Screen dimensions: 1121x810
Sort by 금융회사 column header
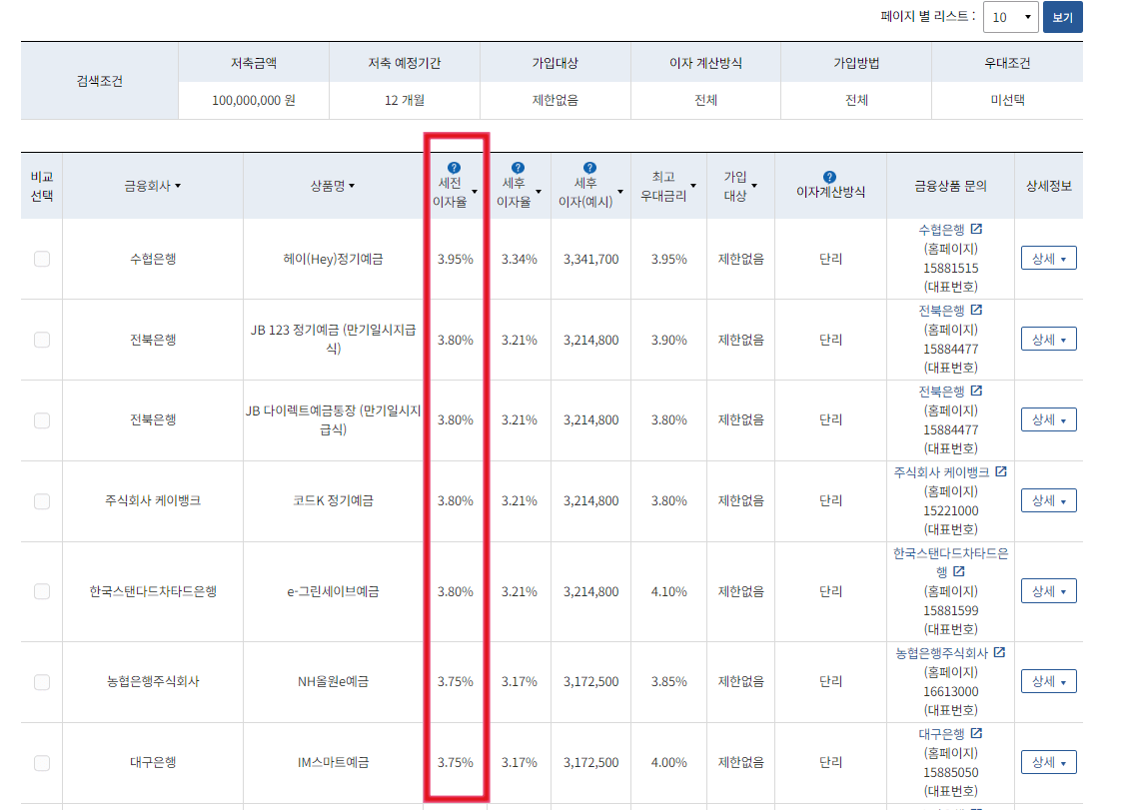(x=152, y=186)
